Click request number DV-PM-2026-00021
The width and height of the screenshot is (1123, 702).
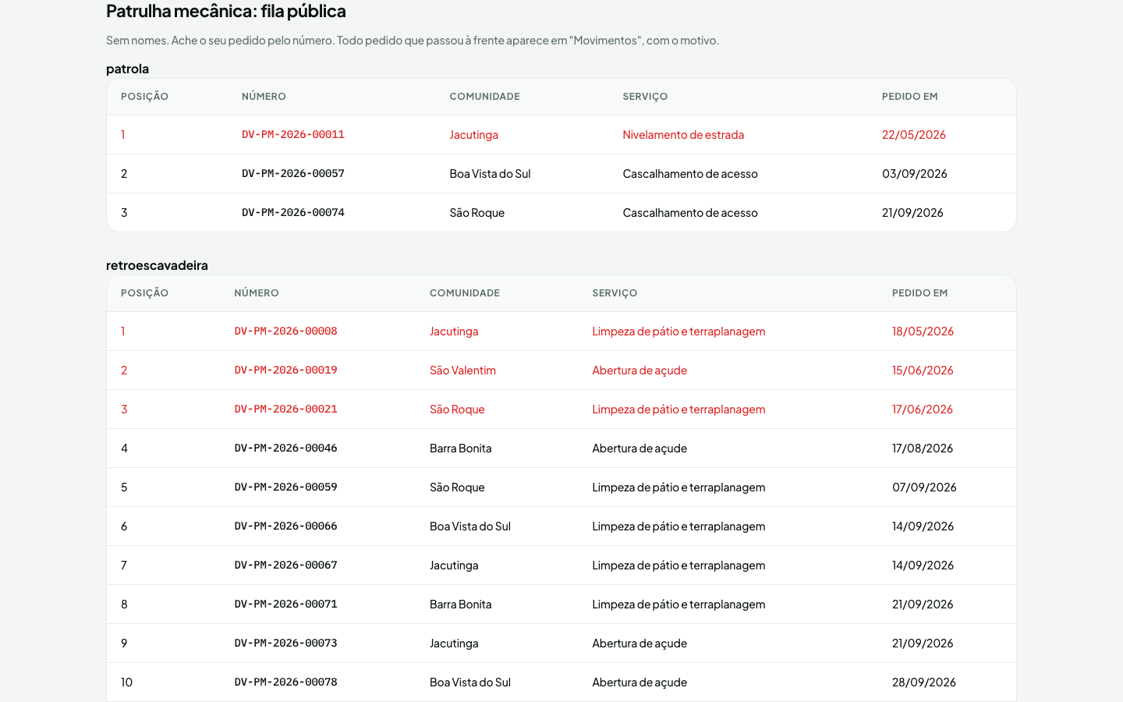(286, 409)
